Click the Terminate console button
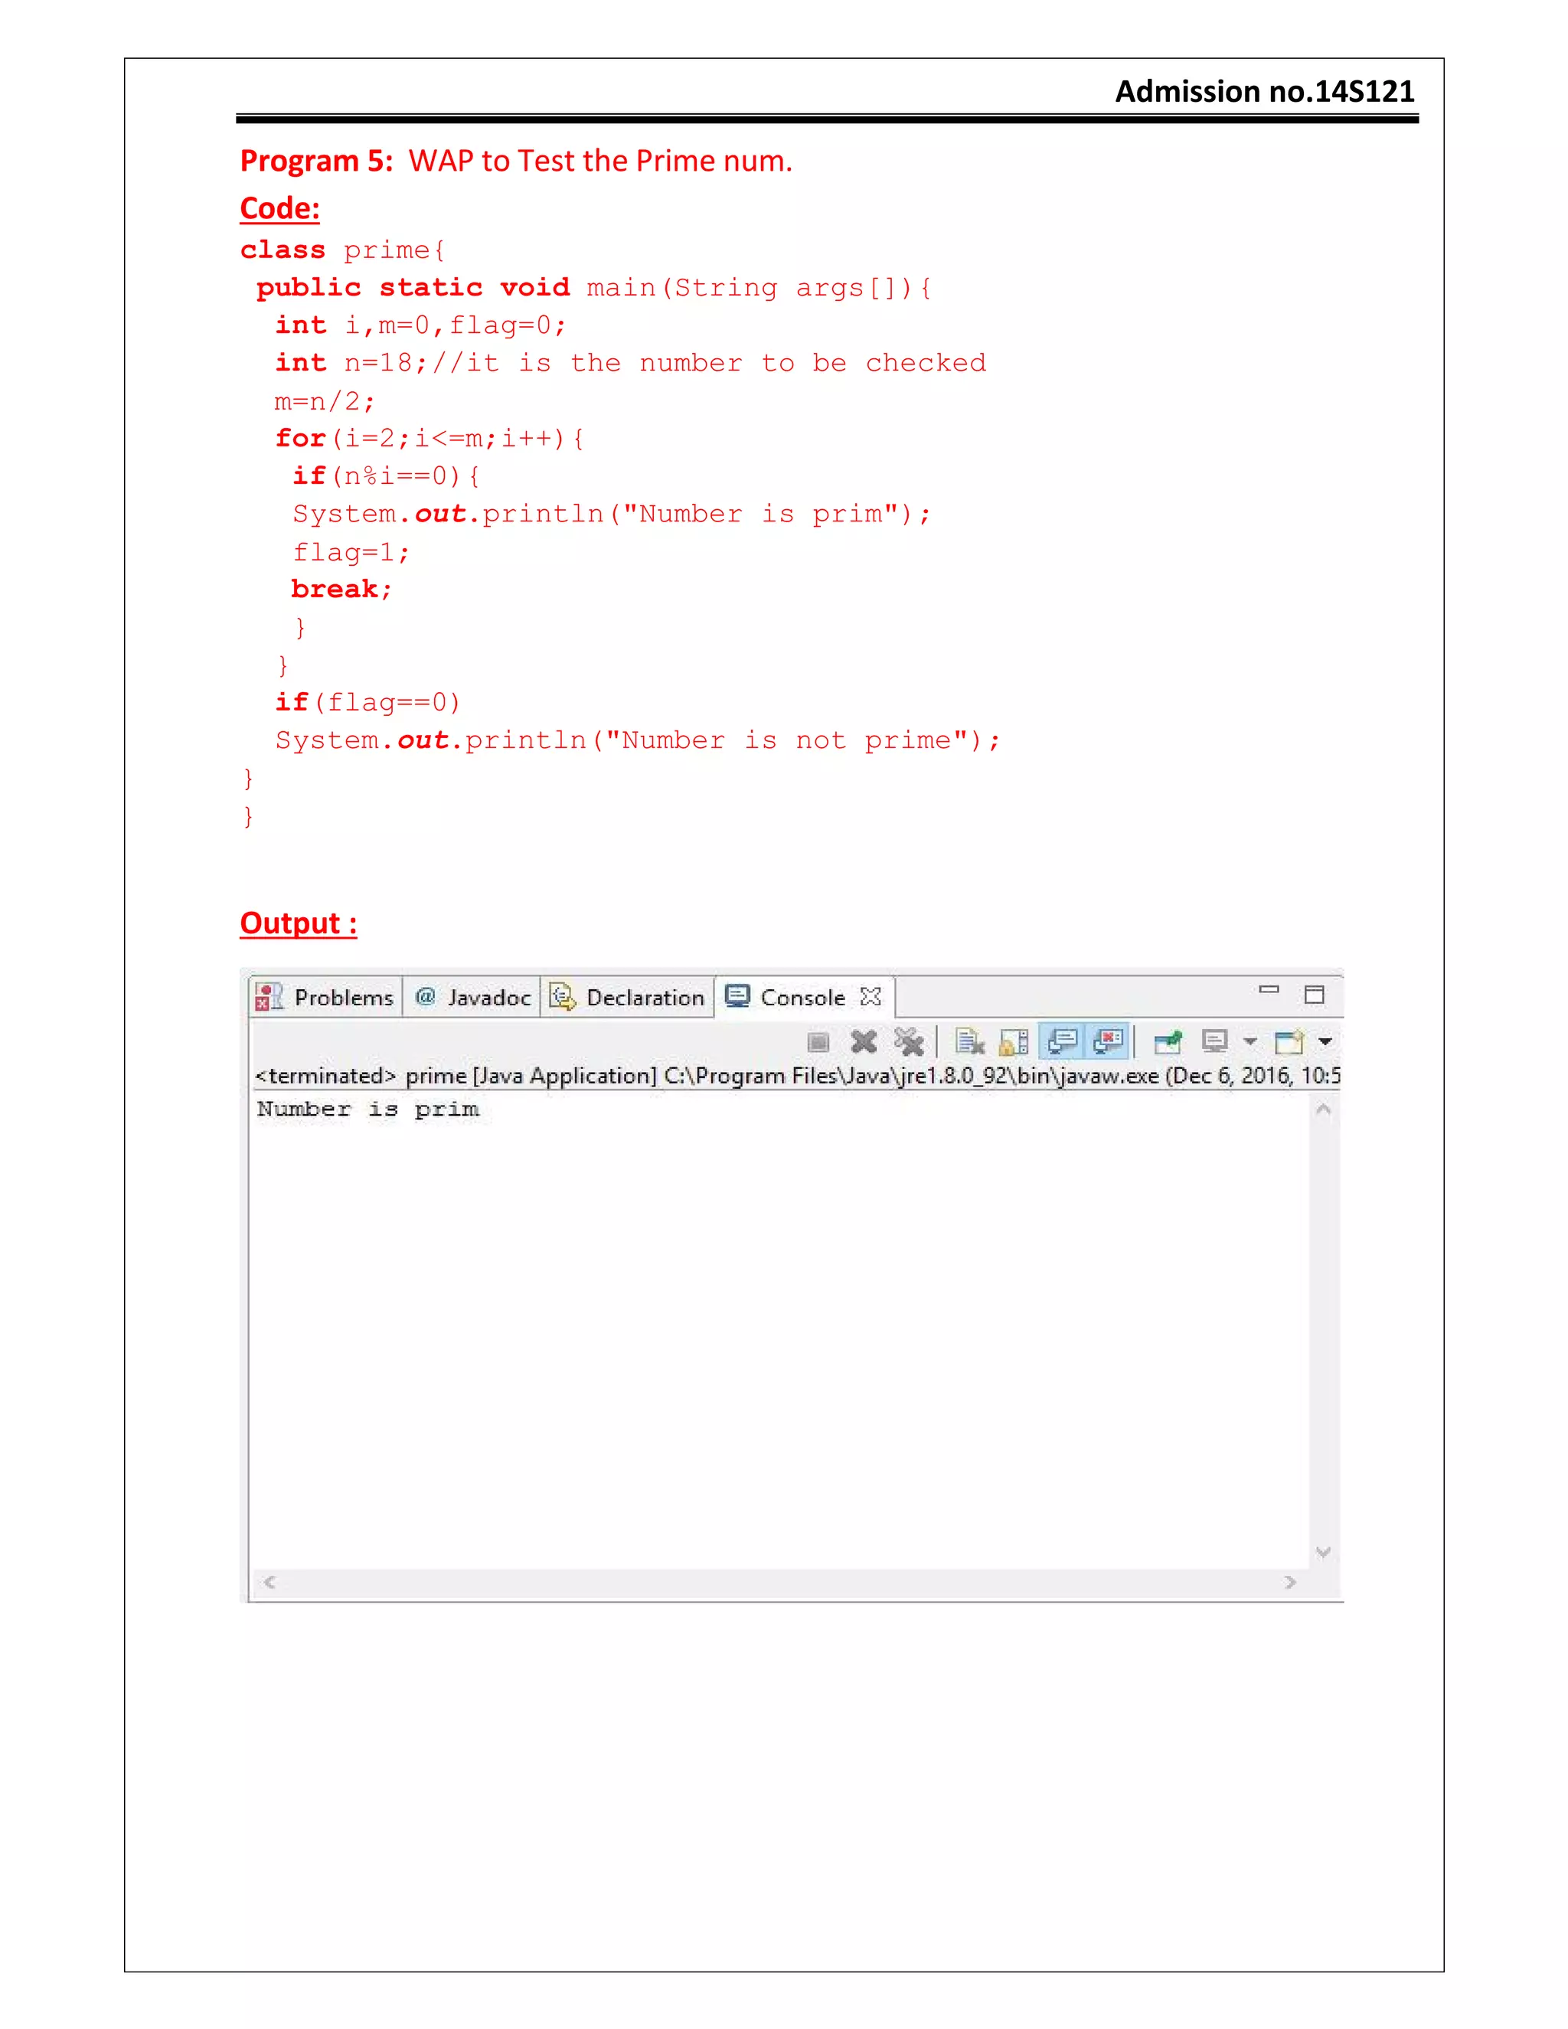1568x2029 pixels. point(818,1042)
